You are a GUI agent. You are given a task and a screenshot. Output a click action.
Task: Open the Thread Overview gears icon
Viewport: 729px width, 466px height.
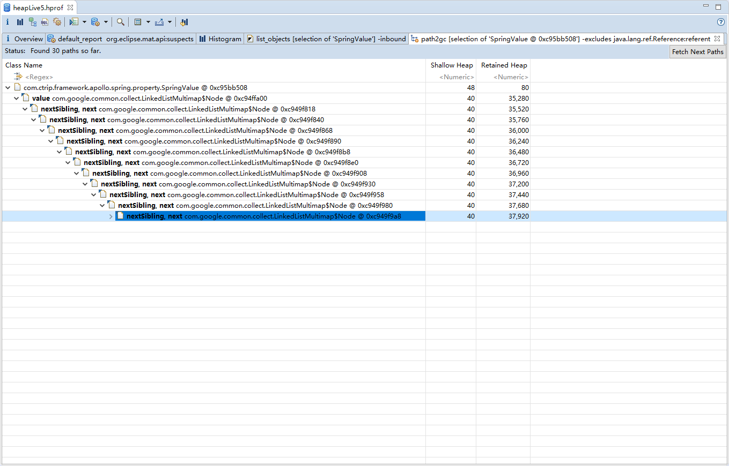[x=57, y=22]
